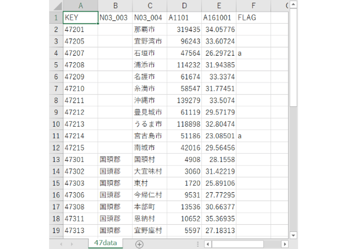Click the horizontal scrollbar thumb
The width and height of the screenshot is (348, 249).
[238, 244]
